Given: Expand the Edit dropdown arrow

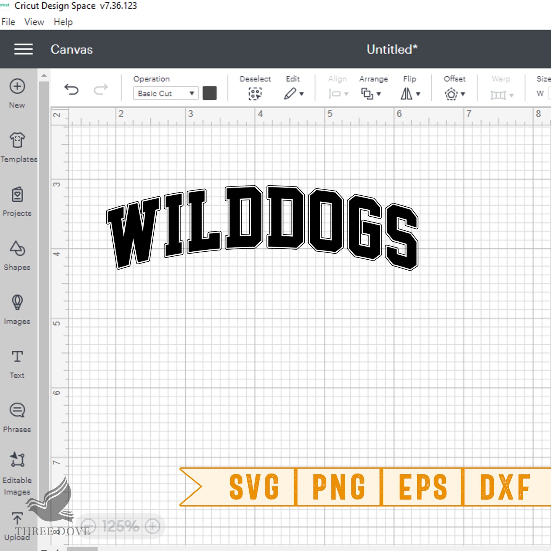Looking at the screenshot, I should pos(302,94).
